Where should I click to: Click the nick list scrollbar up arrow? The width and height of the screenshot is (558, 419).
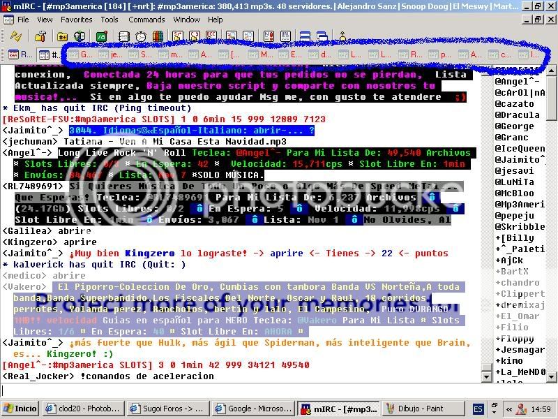[551, 71]
